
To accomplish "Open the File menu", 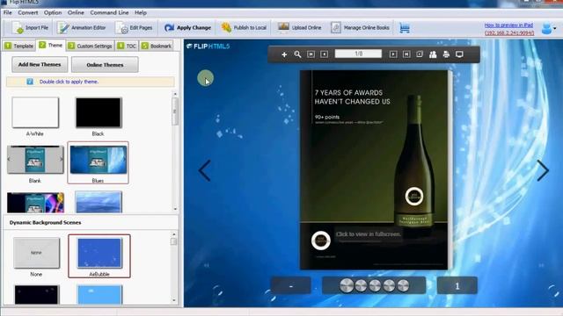I will click(x=8, y=12).
